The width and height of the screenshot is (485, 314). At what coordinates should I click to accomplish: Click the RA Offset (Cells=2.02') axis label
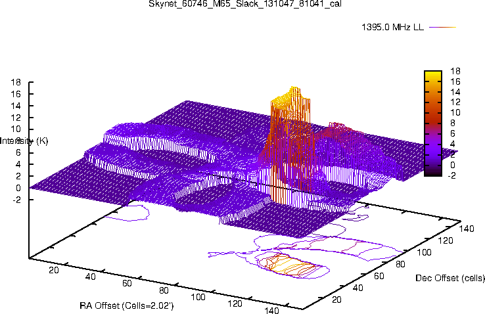(127, 305)
